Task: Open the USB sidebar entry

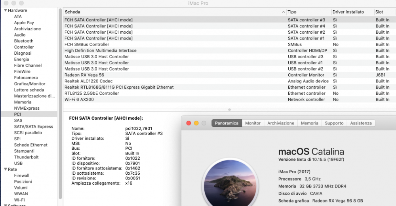Action: pos(18,163)
